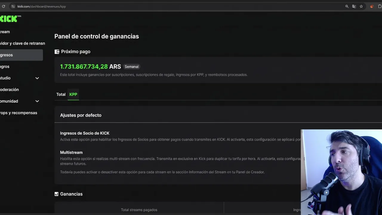Click the streamer webcam overlay
The image size is (382, 215).
click(341, 172)
